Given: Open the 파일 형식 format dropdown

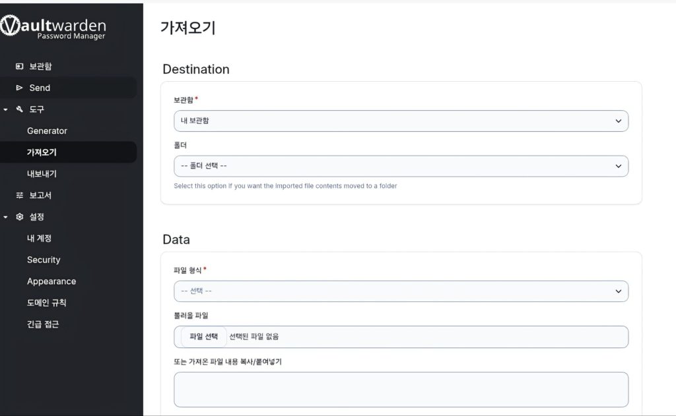Looking at the screenshot, I should coord(401,291).
